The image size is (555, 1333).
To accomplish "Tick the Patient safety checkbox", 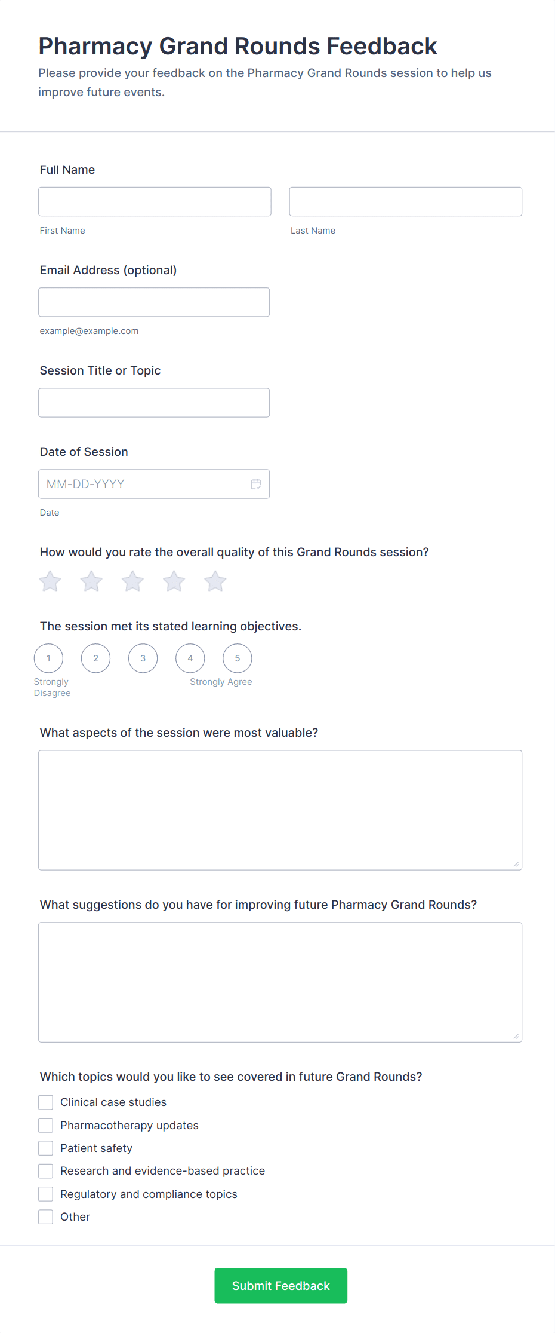I will pos(45,1148).
